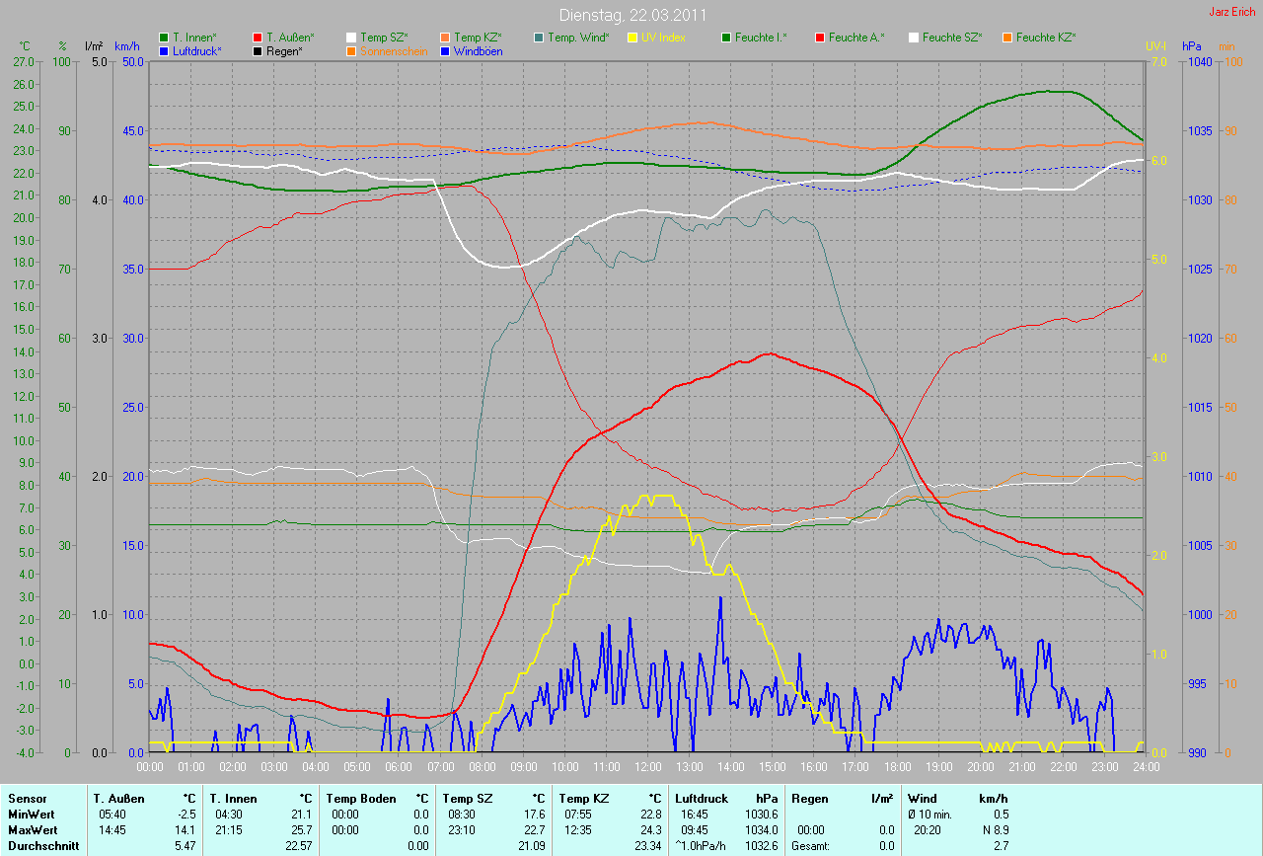Click the 1040 tick on the hPa axis
Viewport: 1263px width, 856px height.
coord(1200,61)
